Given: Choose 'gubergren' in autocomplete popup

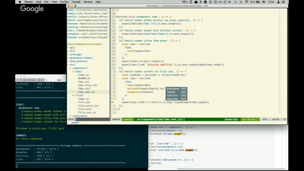Looking at the screenshot, I should (x=176, y=89).
